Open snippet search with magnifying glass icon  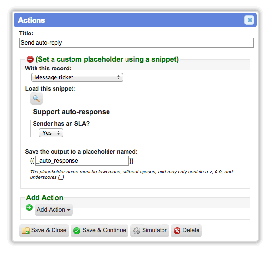(36, 99)
